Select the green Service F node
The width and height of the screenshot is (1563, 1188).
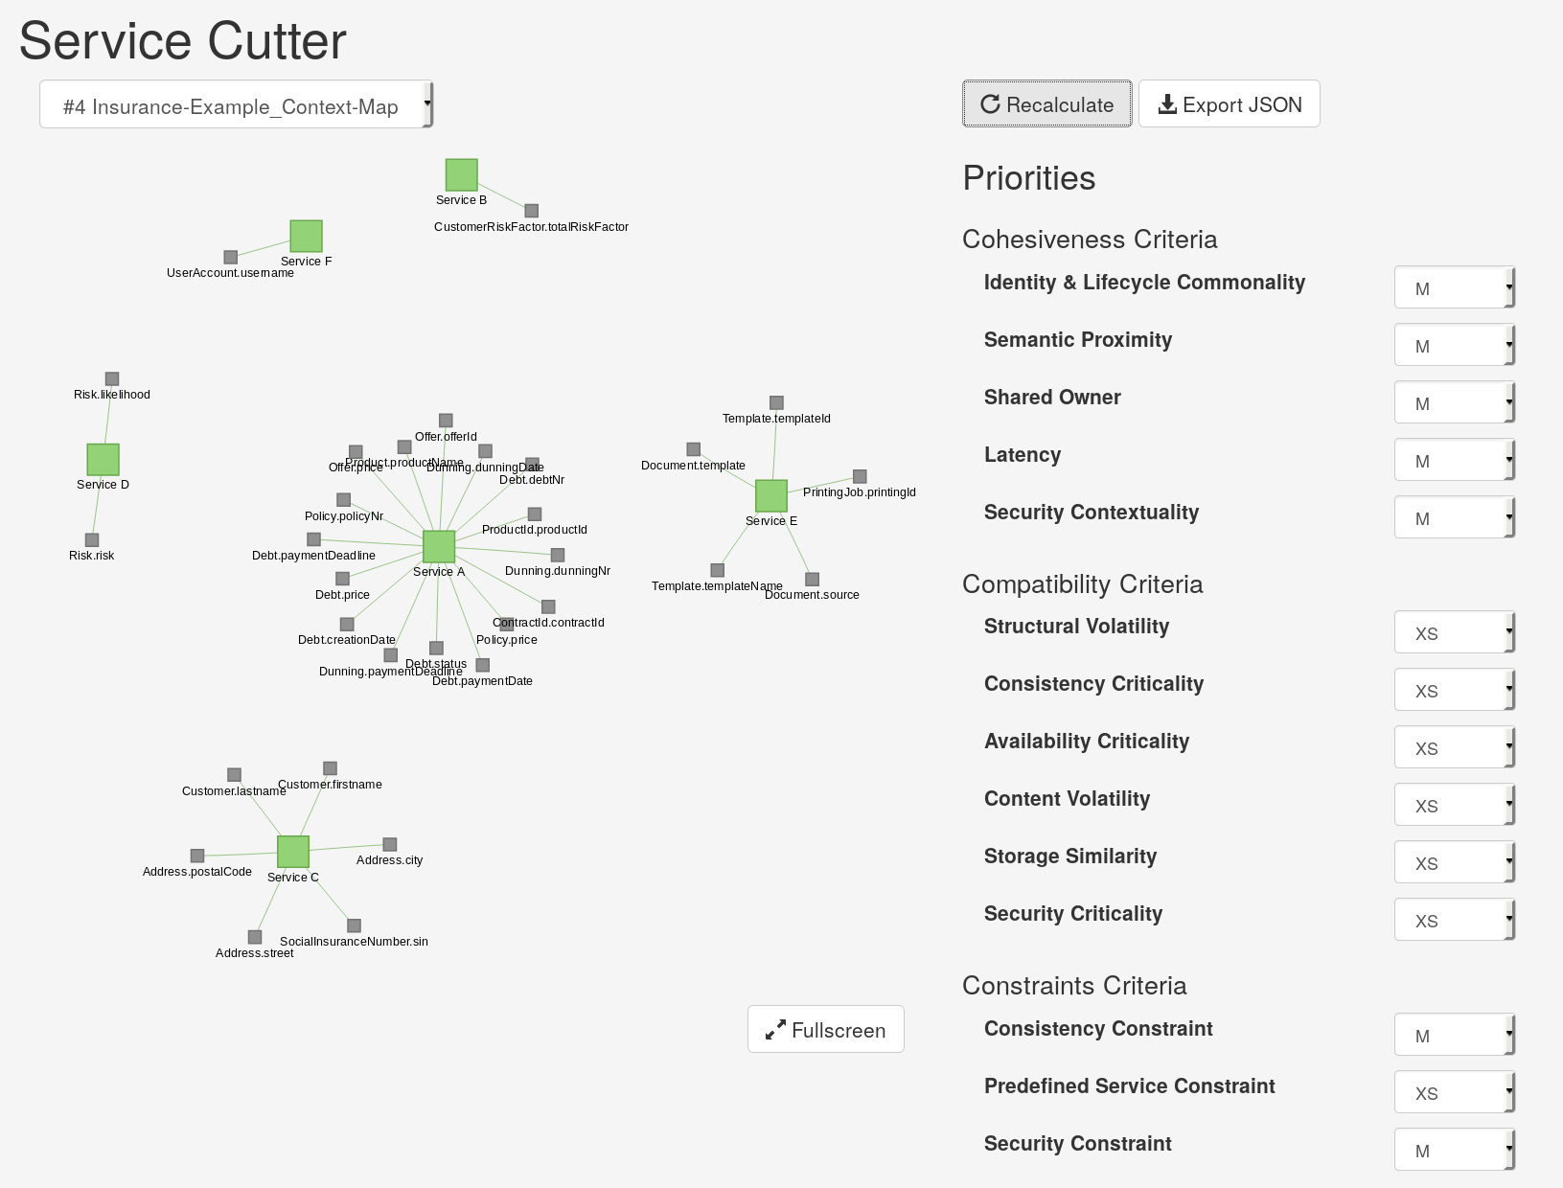point(307,236)
